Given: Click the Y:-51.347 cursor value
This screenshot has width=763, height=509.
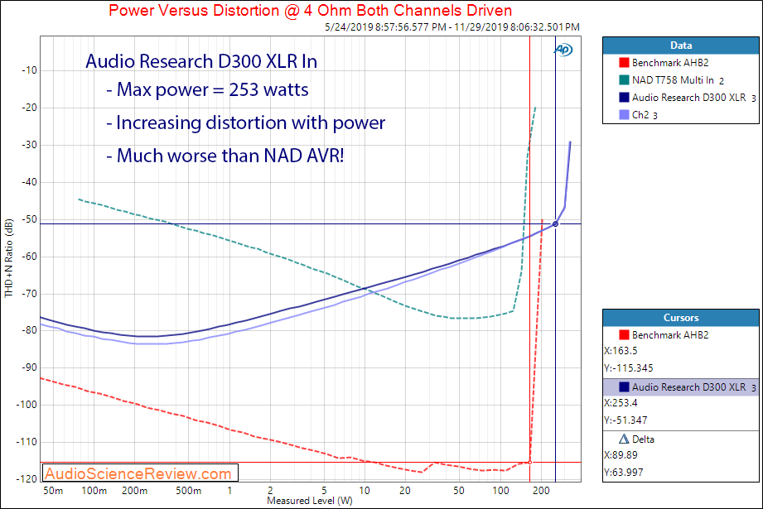Looking at the screenshot, I should [x=625, y=420].
